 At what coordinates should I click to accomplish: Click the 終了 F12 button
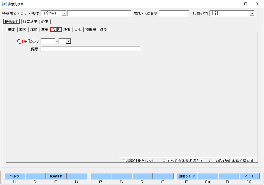(249, 176)
